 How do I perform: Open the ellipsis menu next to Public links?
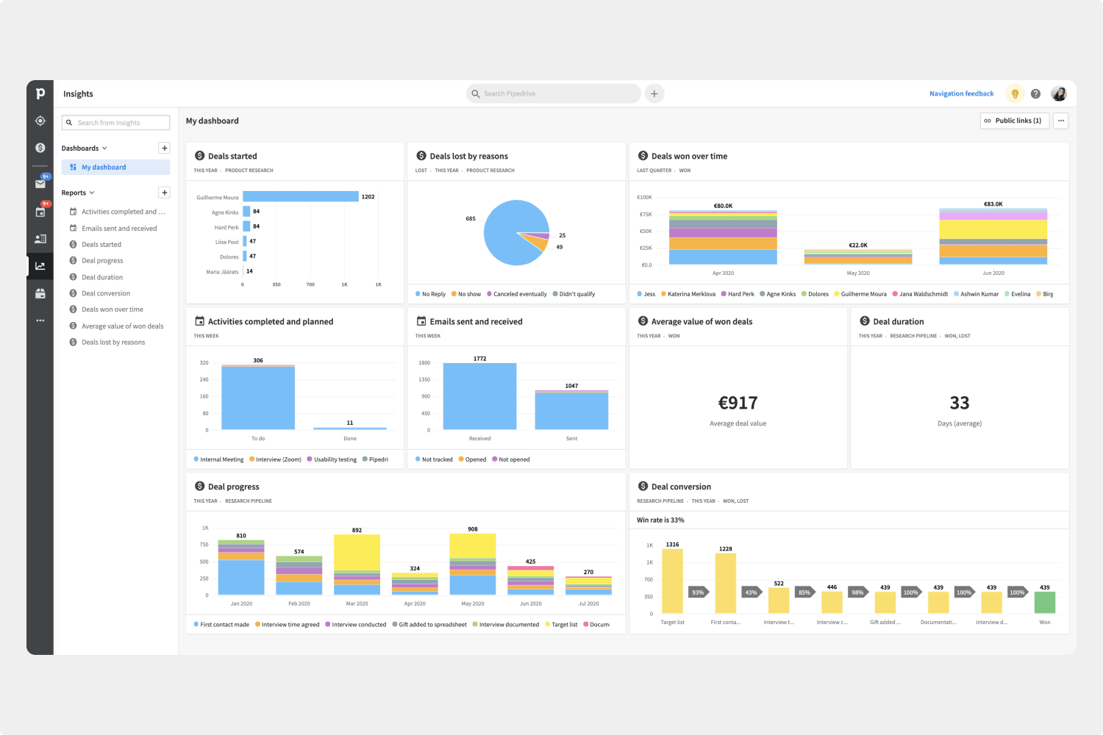[x=1060, y=121]
